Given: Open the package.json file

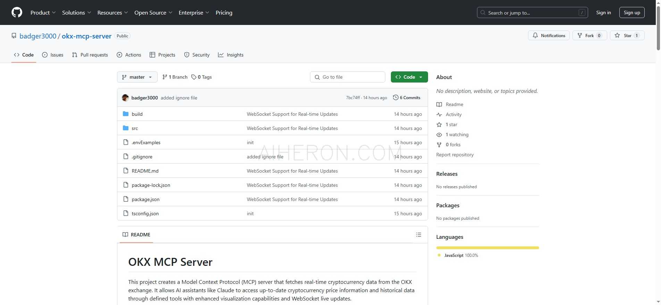Looking at the screenshot, I should pos(145,199).
